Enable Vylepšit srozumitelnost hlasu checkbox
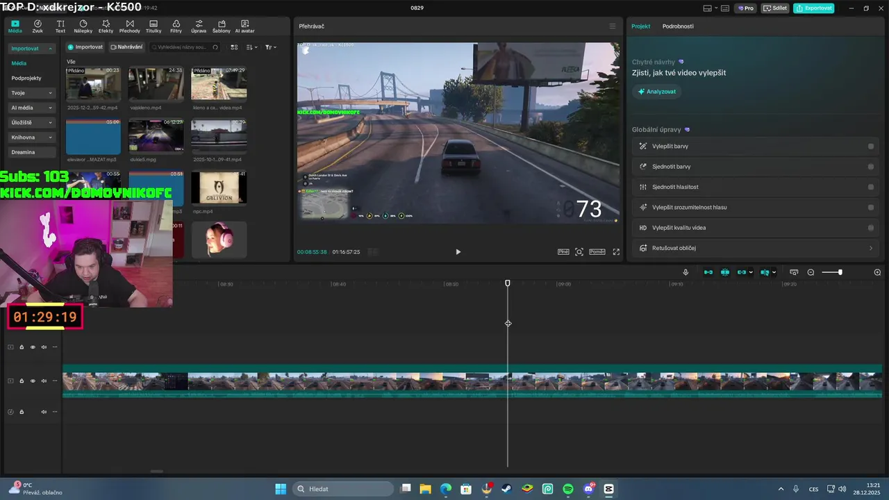Viewport: 889px width, 500px height. click(871, 207)
